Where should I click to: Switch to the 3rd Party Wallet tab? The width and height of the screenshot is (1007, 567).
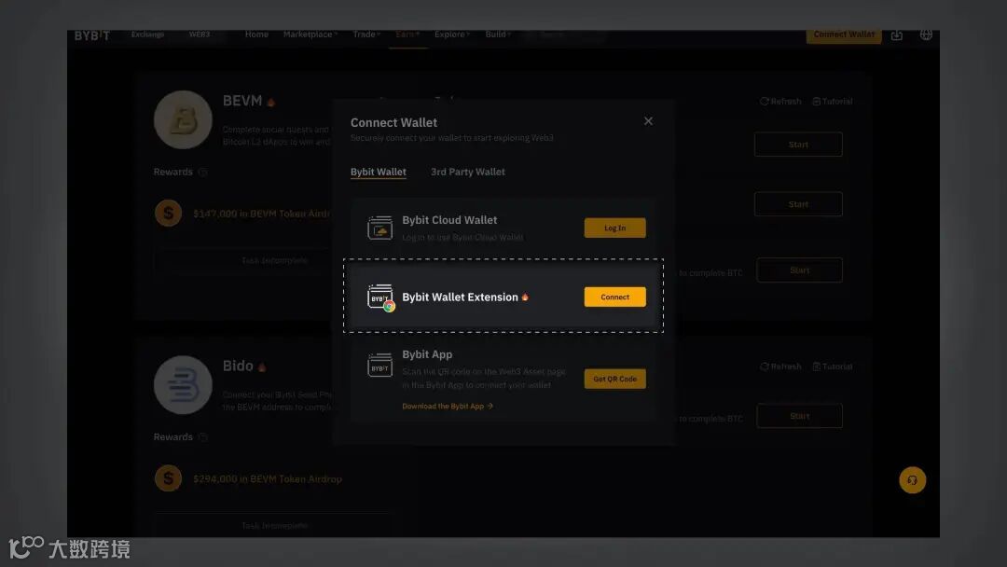(467, 173)
